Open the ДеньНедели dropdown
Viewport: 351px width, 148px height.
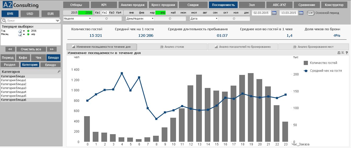(153, 19)
